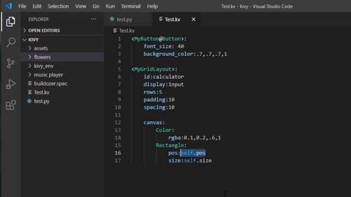351x197 pixels.
Task: Click the spacing:10 line
Action: click(x=159, y=107)
